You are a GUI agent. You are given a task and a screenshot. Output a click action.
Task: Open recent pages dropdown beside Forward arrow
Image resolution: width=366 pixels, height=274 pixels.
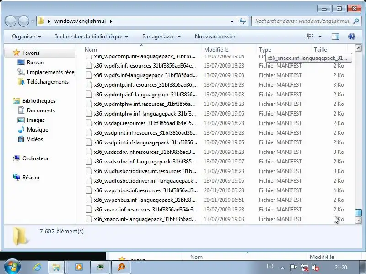[32, 21]
